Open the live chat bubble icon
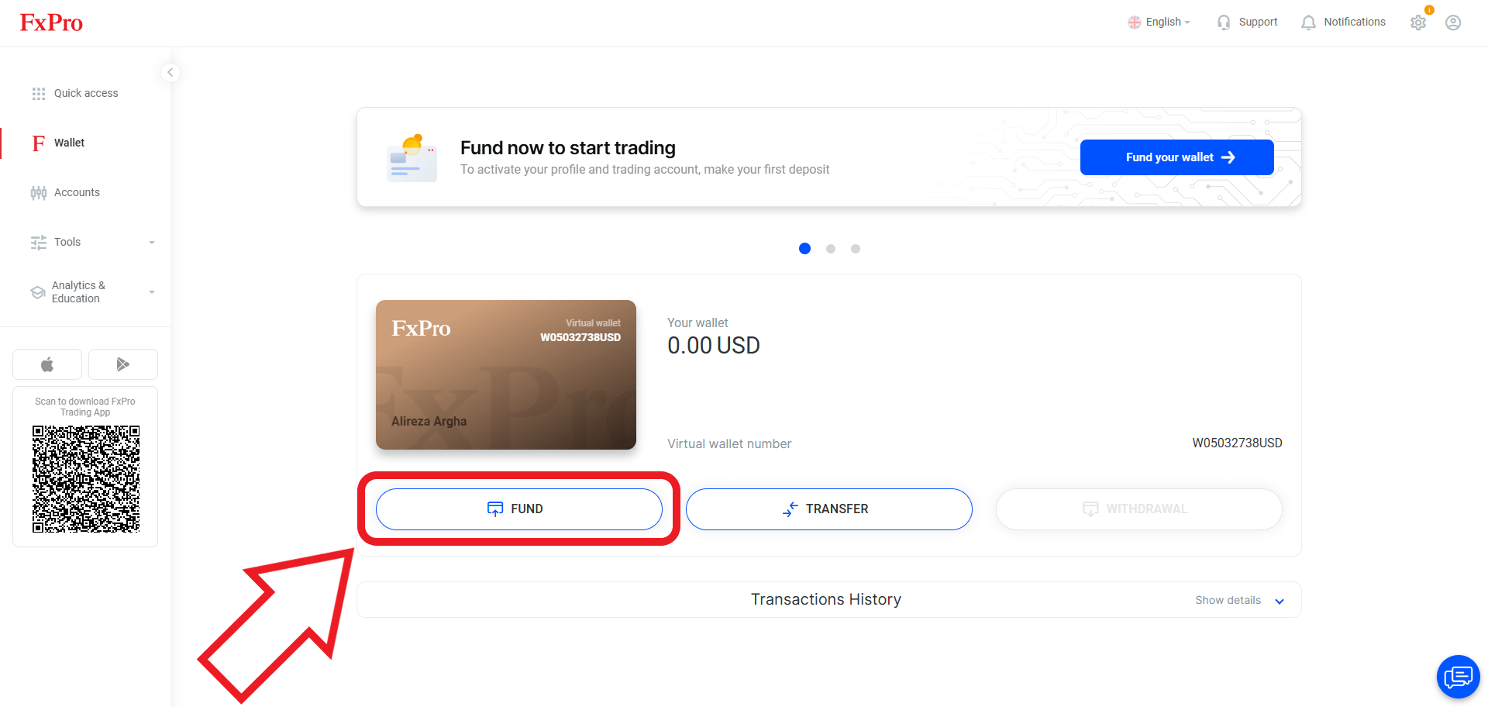Image resolution: width=1488 pixels, height=707 pixels. pos(1458,677)
